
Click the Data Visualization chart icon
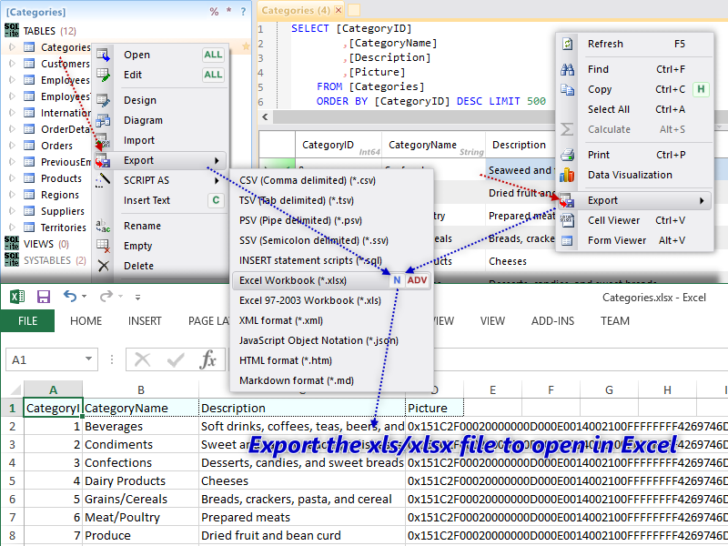coord(567,175)
